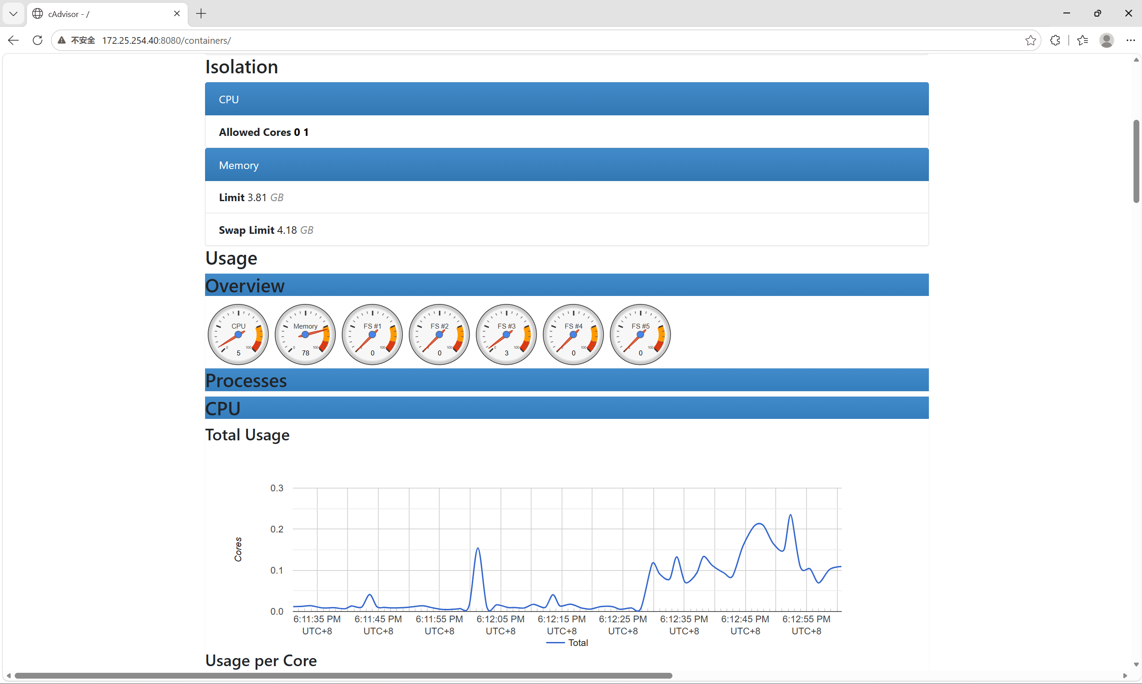Click the CPU usage gauge
1142x684 pixels.
238,335
